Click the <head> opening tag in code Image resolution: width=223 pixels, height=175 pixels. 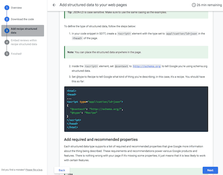(x=71, y=95)
